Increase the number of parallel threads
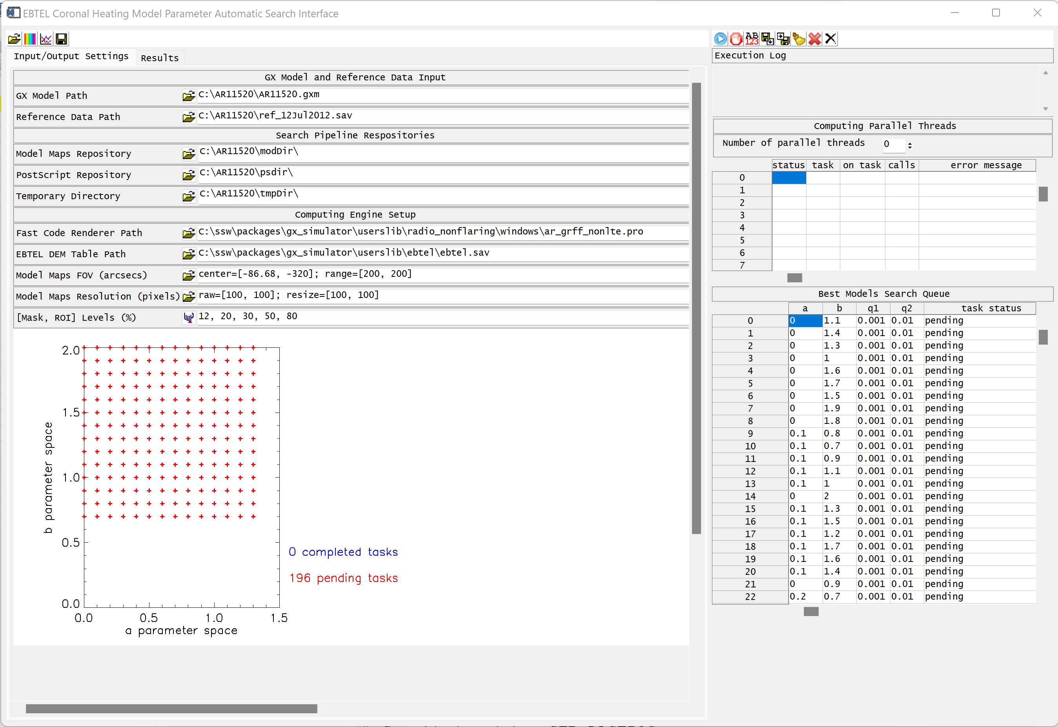 [x=910, y=143]
